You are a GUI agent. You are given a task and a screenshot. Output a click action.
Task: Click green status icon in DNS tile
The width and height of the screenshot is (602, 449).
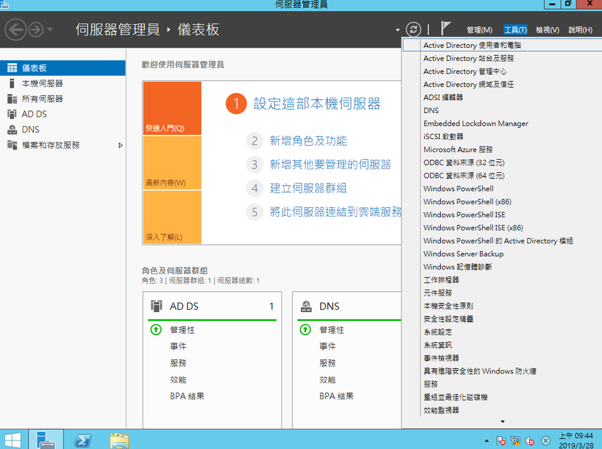click(x=306, y=329)
